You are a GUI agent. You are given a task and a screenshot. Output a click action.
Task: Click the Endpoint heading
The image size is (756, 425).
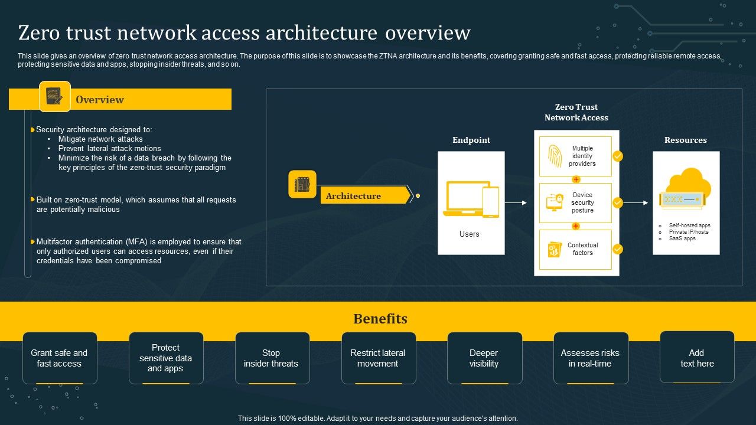(x=471, y=140)
